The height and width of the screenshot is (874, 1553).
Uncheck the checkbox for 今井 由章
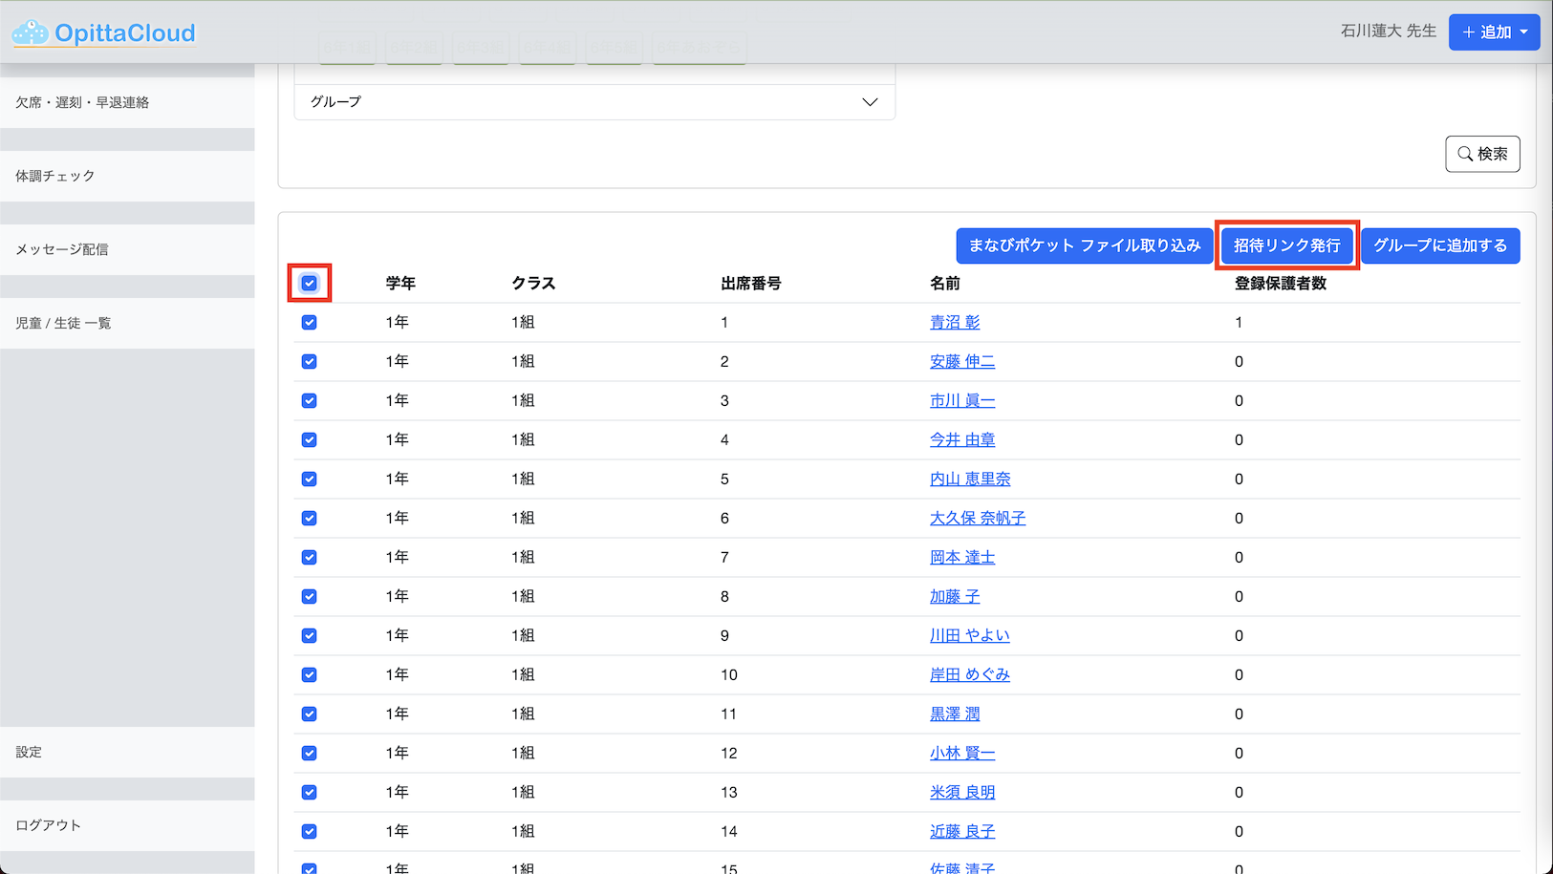click(310, 439)
